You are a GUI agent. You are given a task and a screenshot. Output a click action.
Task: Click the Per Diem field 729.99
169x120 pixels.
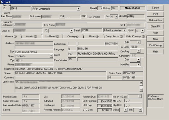(x=137, y=47)
